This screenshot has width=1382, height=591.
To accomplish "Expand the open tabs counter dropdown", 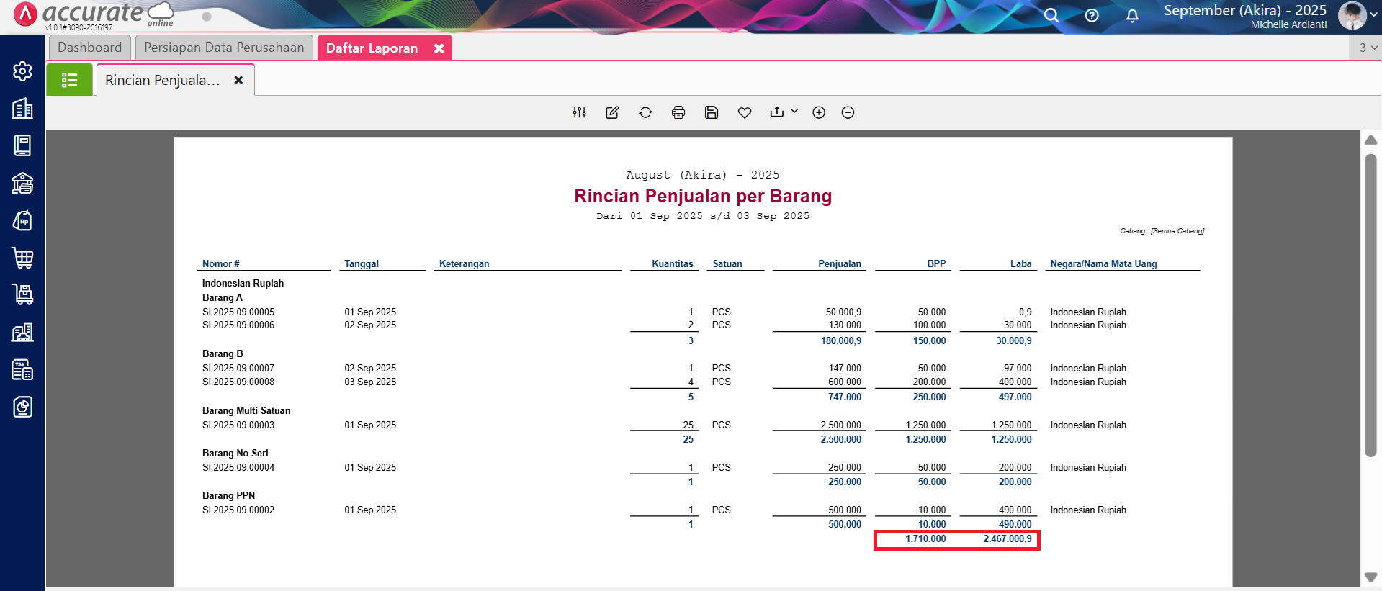I will pos(1368,48).
